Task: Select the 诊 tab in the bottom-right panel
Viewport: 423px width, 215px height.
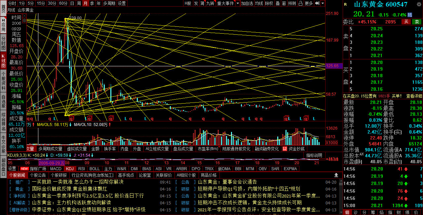Action: click(355, 212)
